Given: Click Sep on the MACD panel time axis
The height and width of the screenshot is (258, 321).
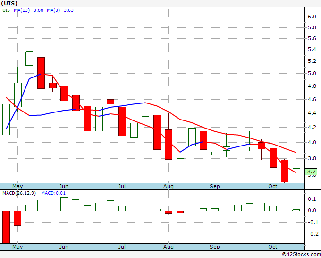Looking at the screenshot, I should [214, 247].
